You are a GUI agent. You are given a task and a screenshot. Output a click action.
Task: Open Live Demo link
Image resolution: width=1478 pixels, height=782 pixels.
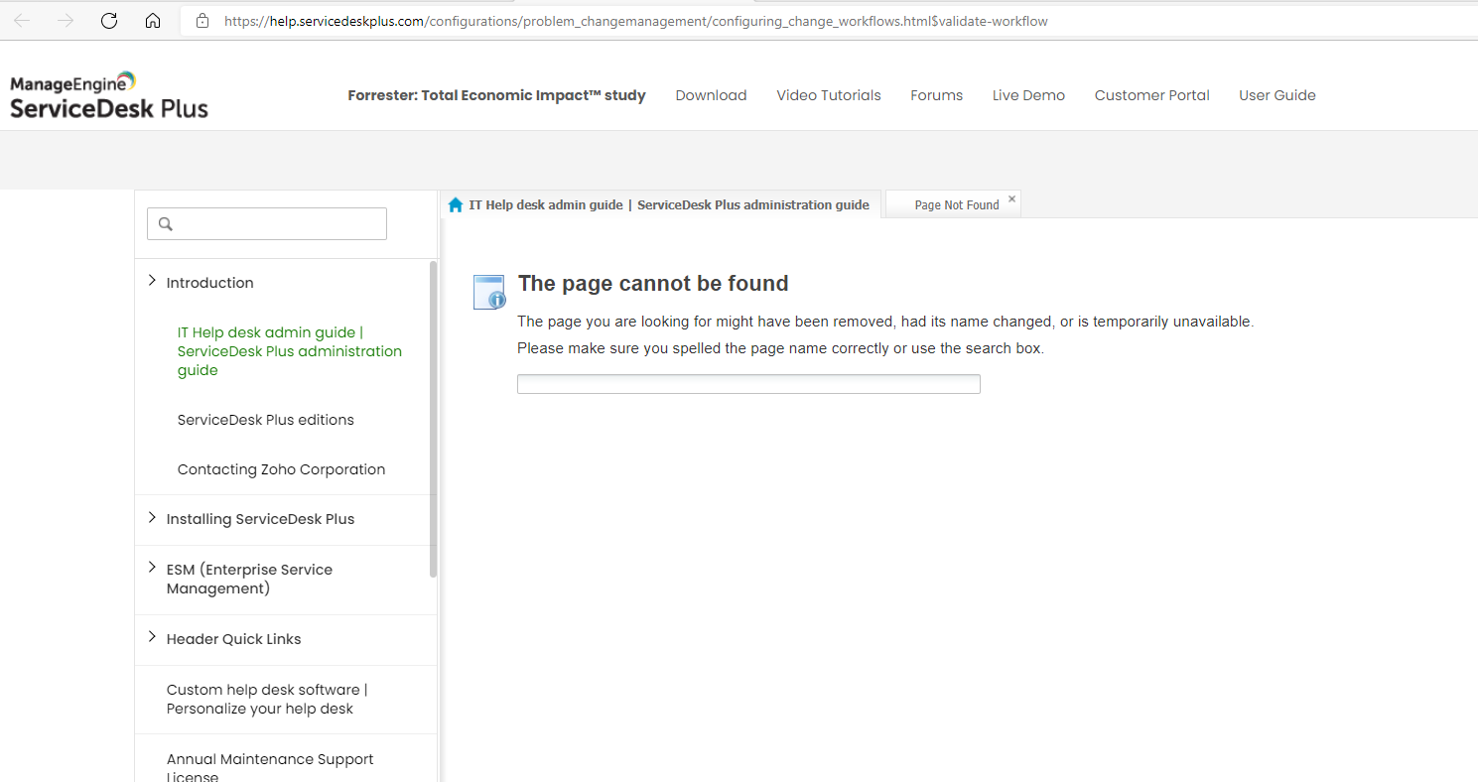click(x=1028, y=95)
